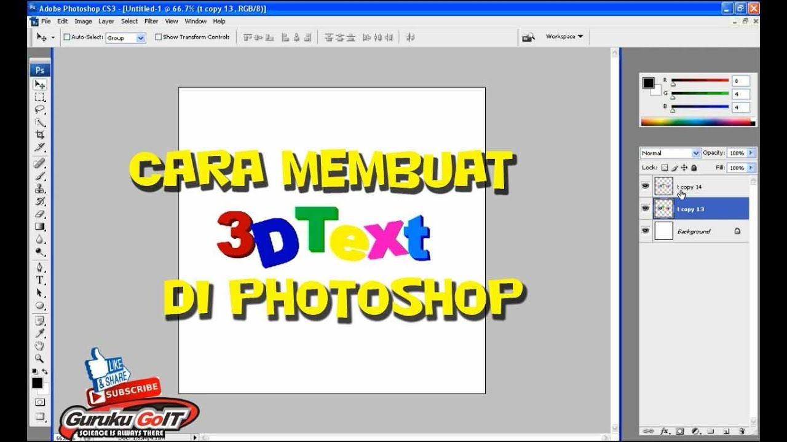
Task: Select the Rectangular Marquee tool
Action: click(x=40, y=98)
